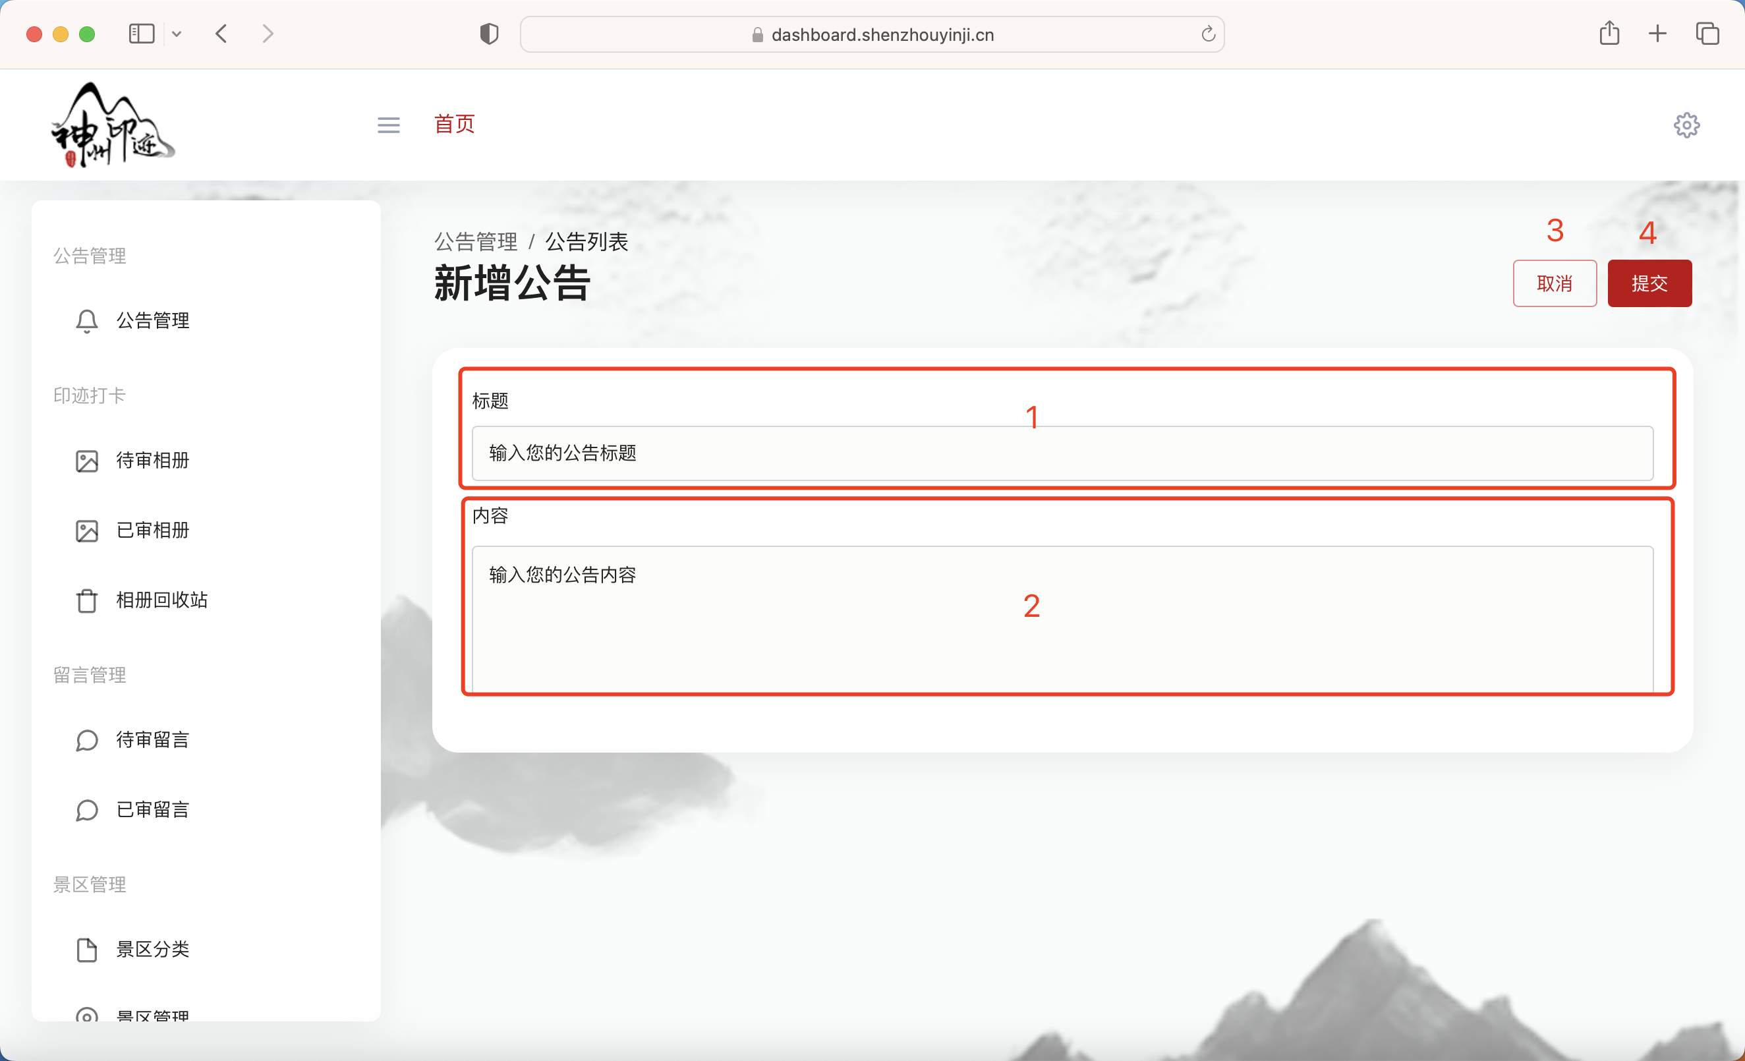1745x1061 pixels.
Task: Collapse the sidebar with the hamburger icon
Action: [388, 125]
